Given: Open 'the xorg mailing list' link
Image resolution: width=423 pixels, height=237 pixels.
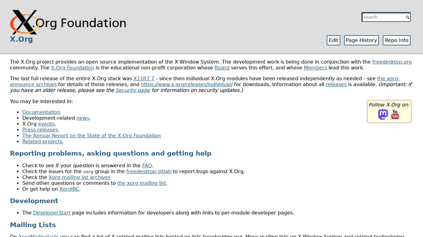Looking at the screenshot, I should point(142,183).
